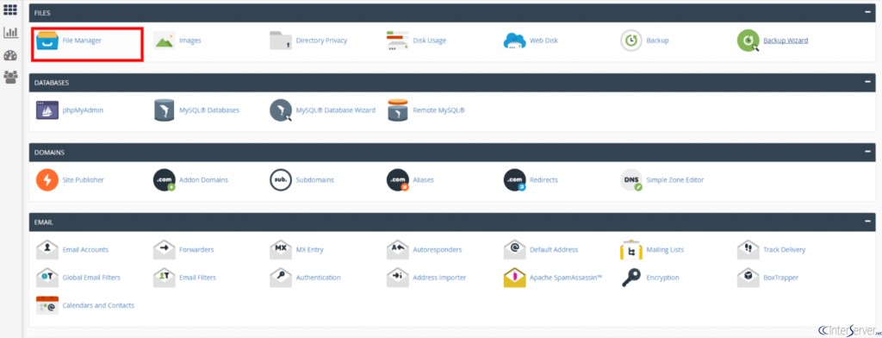Open the File Manager icon
Viewport: 882px width, 338px height.
click(x=47, y=41)
